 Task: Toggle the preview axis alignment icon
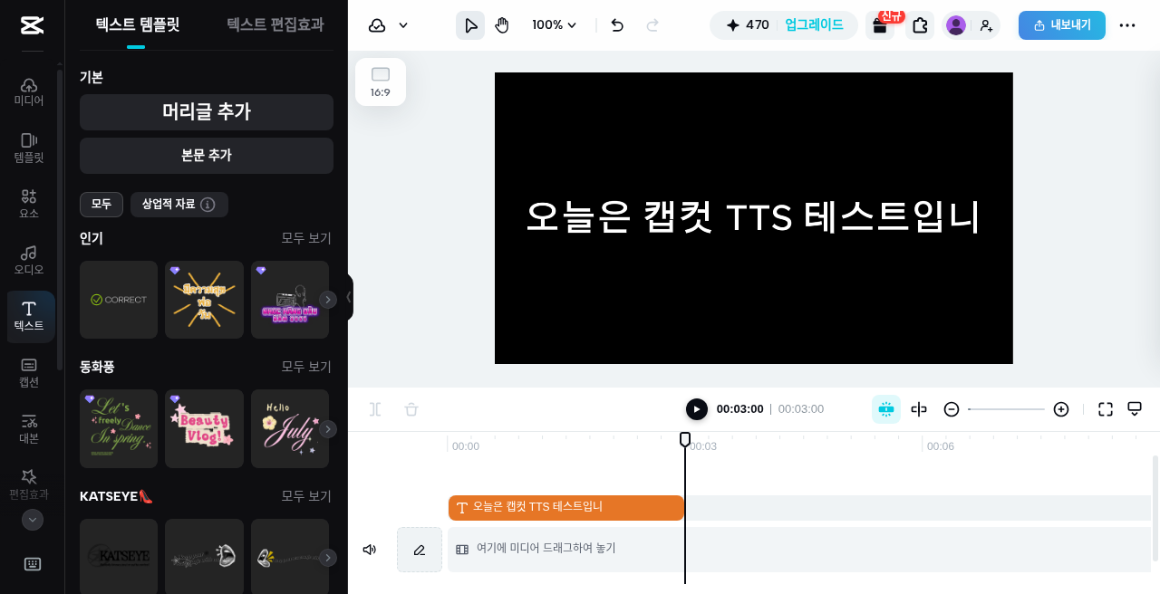919,409
